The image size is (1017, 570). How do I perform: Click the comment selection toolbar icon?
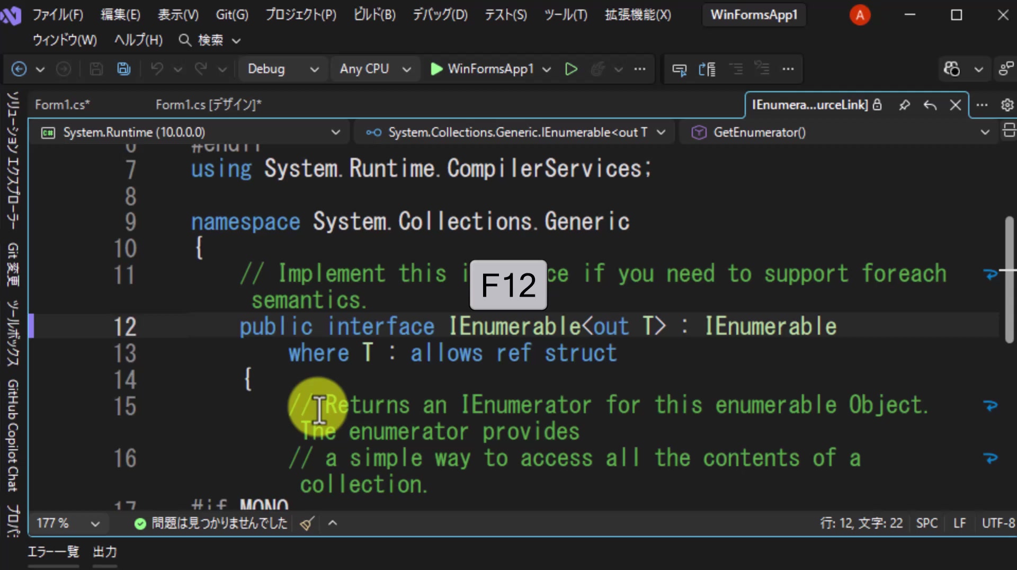(x=679, y=69)
